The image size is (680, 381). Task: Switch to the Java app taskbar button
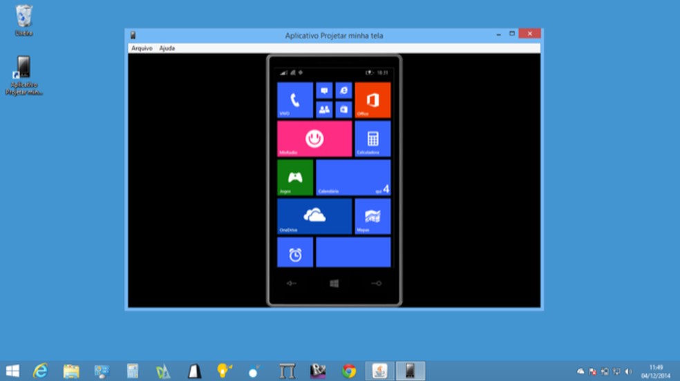tap(379, 371)
